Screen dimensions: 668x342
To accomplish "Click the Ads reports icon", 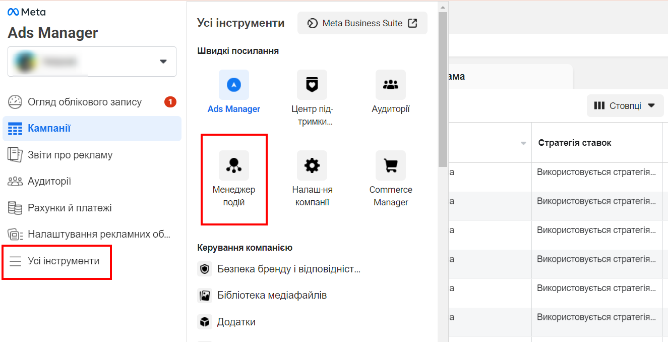I will (15, 155).
